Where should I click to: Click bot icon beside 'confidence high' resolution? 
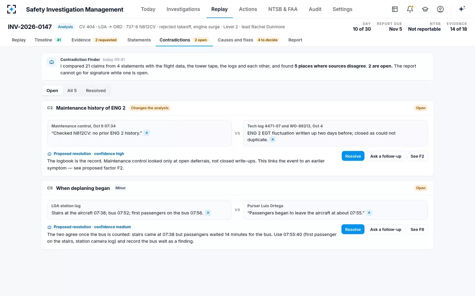[49, 154]
